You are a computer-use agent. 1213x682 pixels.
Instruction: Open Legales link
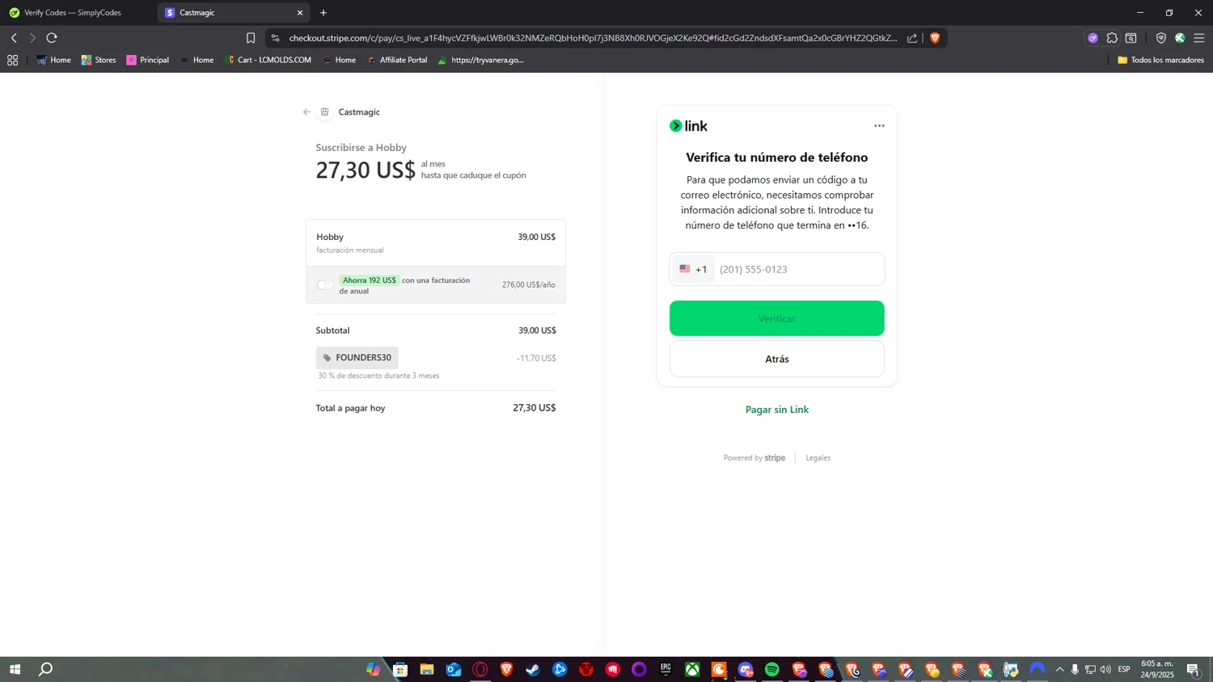click(818, 458)
